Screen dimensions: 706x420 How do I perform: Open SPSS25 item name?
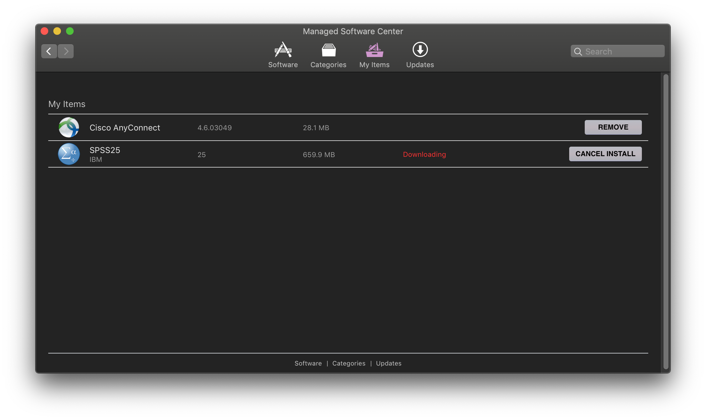tap(105, 150)
